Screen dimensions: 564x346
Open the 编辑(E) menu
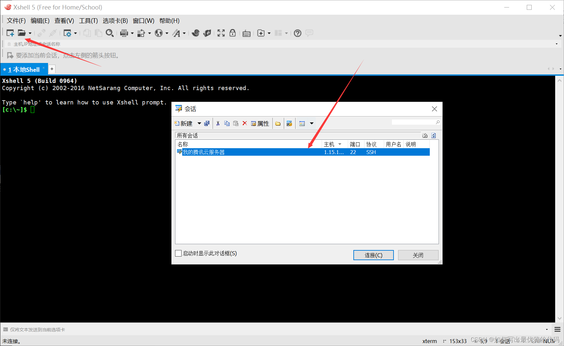pos(40,21)
